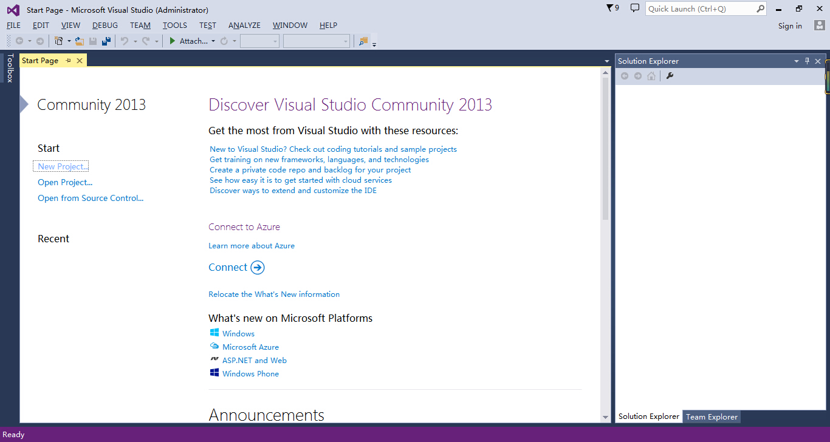Viewport: 830px width, 442px height.
Task: Click the Redo toolbar icon
Action: coord(146,41)
